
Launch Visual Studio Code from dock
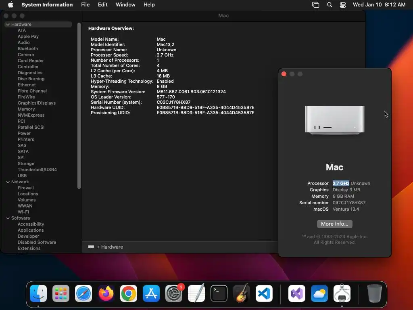(264, 293)
